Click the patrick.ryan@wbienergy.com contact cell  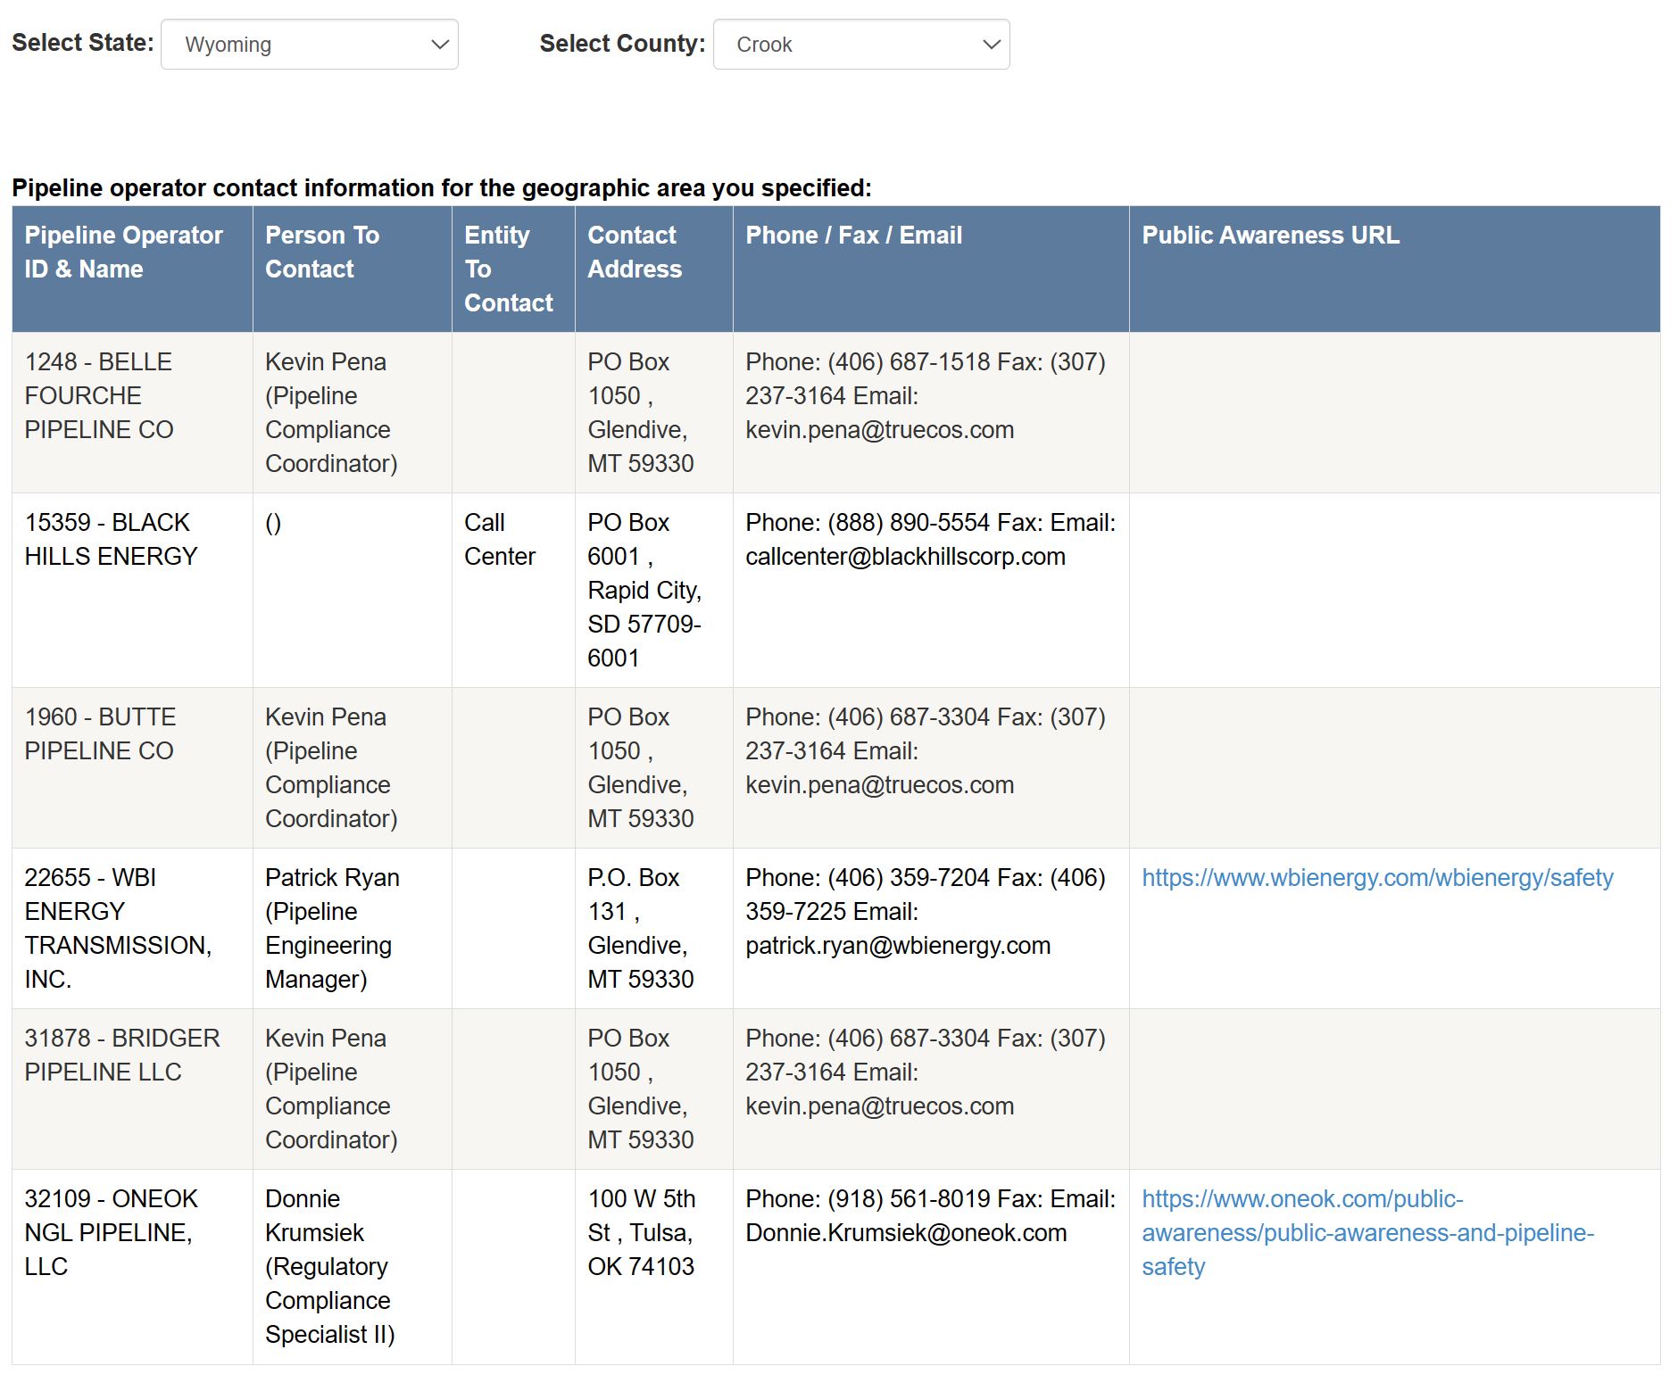point(931,929)
